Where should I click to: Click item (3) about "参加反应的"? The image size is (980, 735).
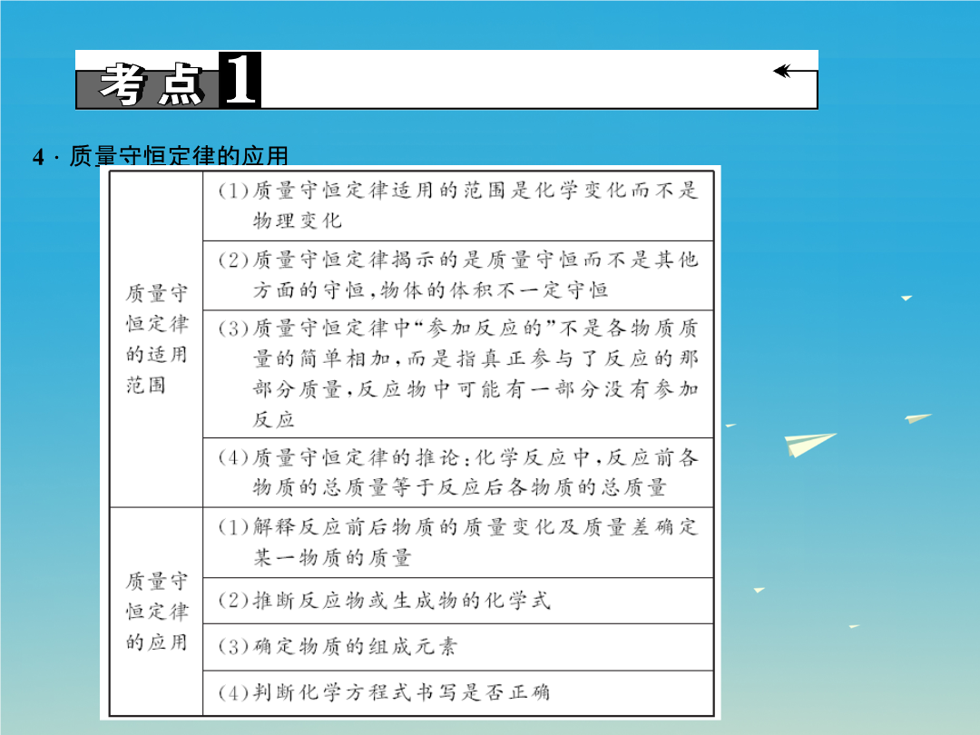[458, 374]
